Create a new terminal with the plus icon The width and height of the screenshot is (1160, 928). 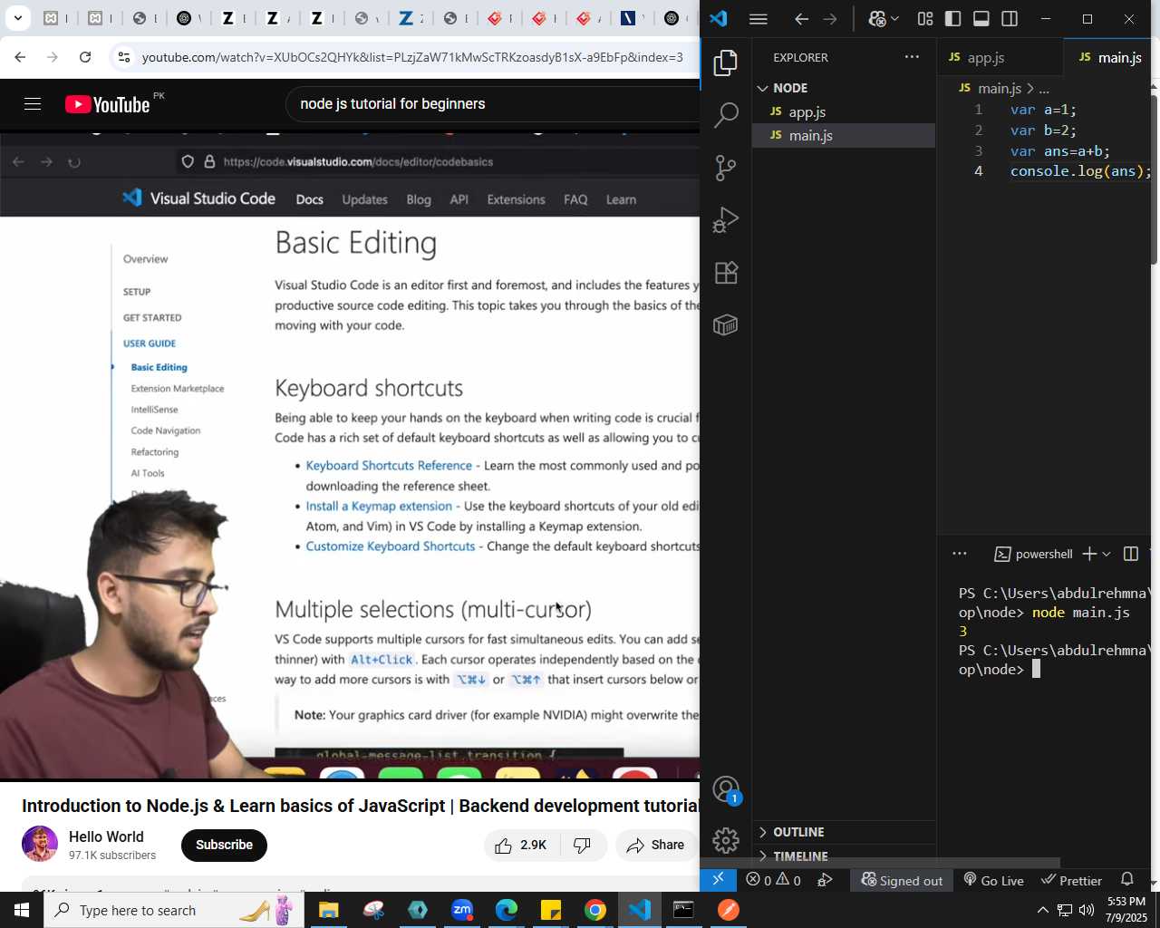click(x=1089, y=554)
